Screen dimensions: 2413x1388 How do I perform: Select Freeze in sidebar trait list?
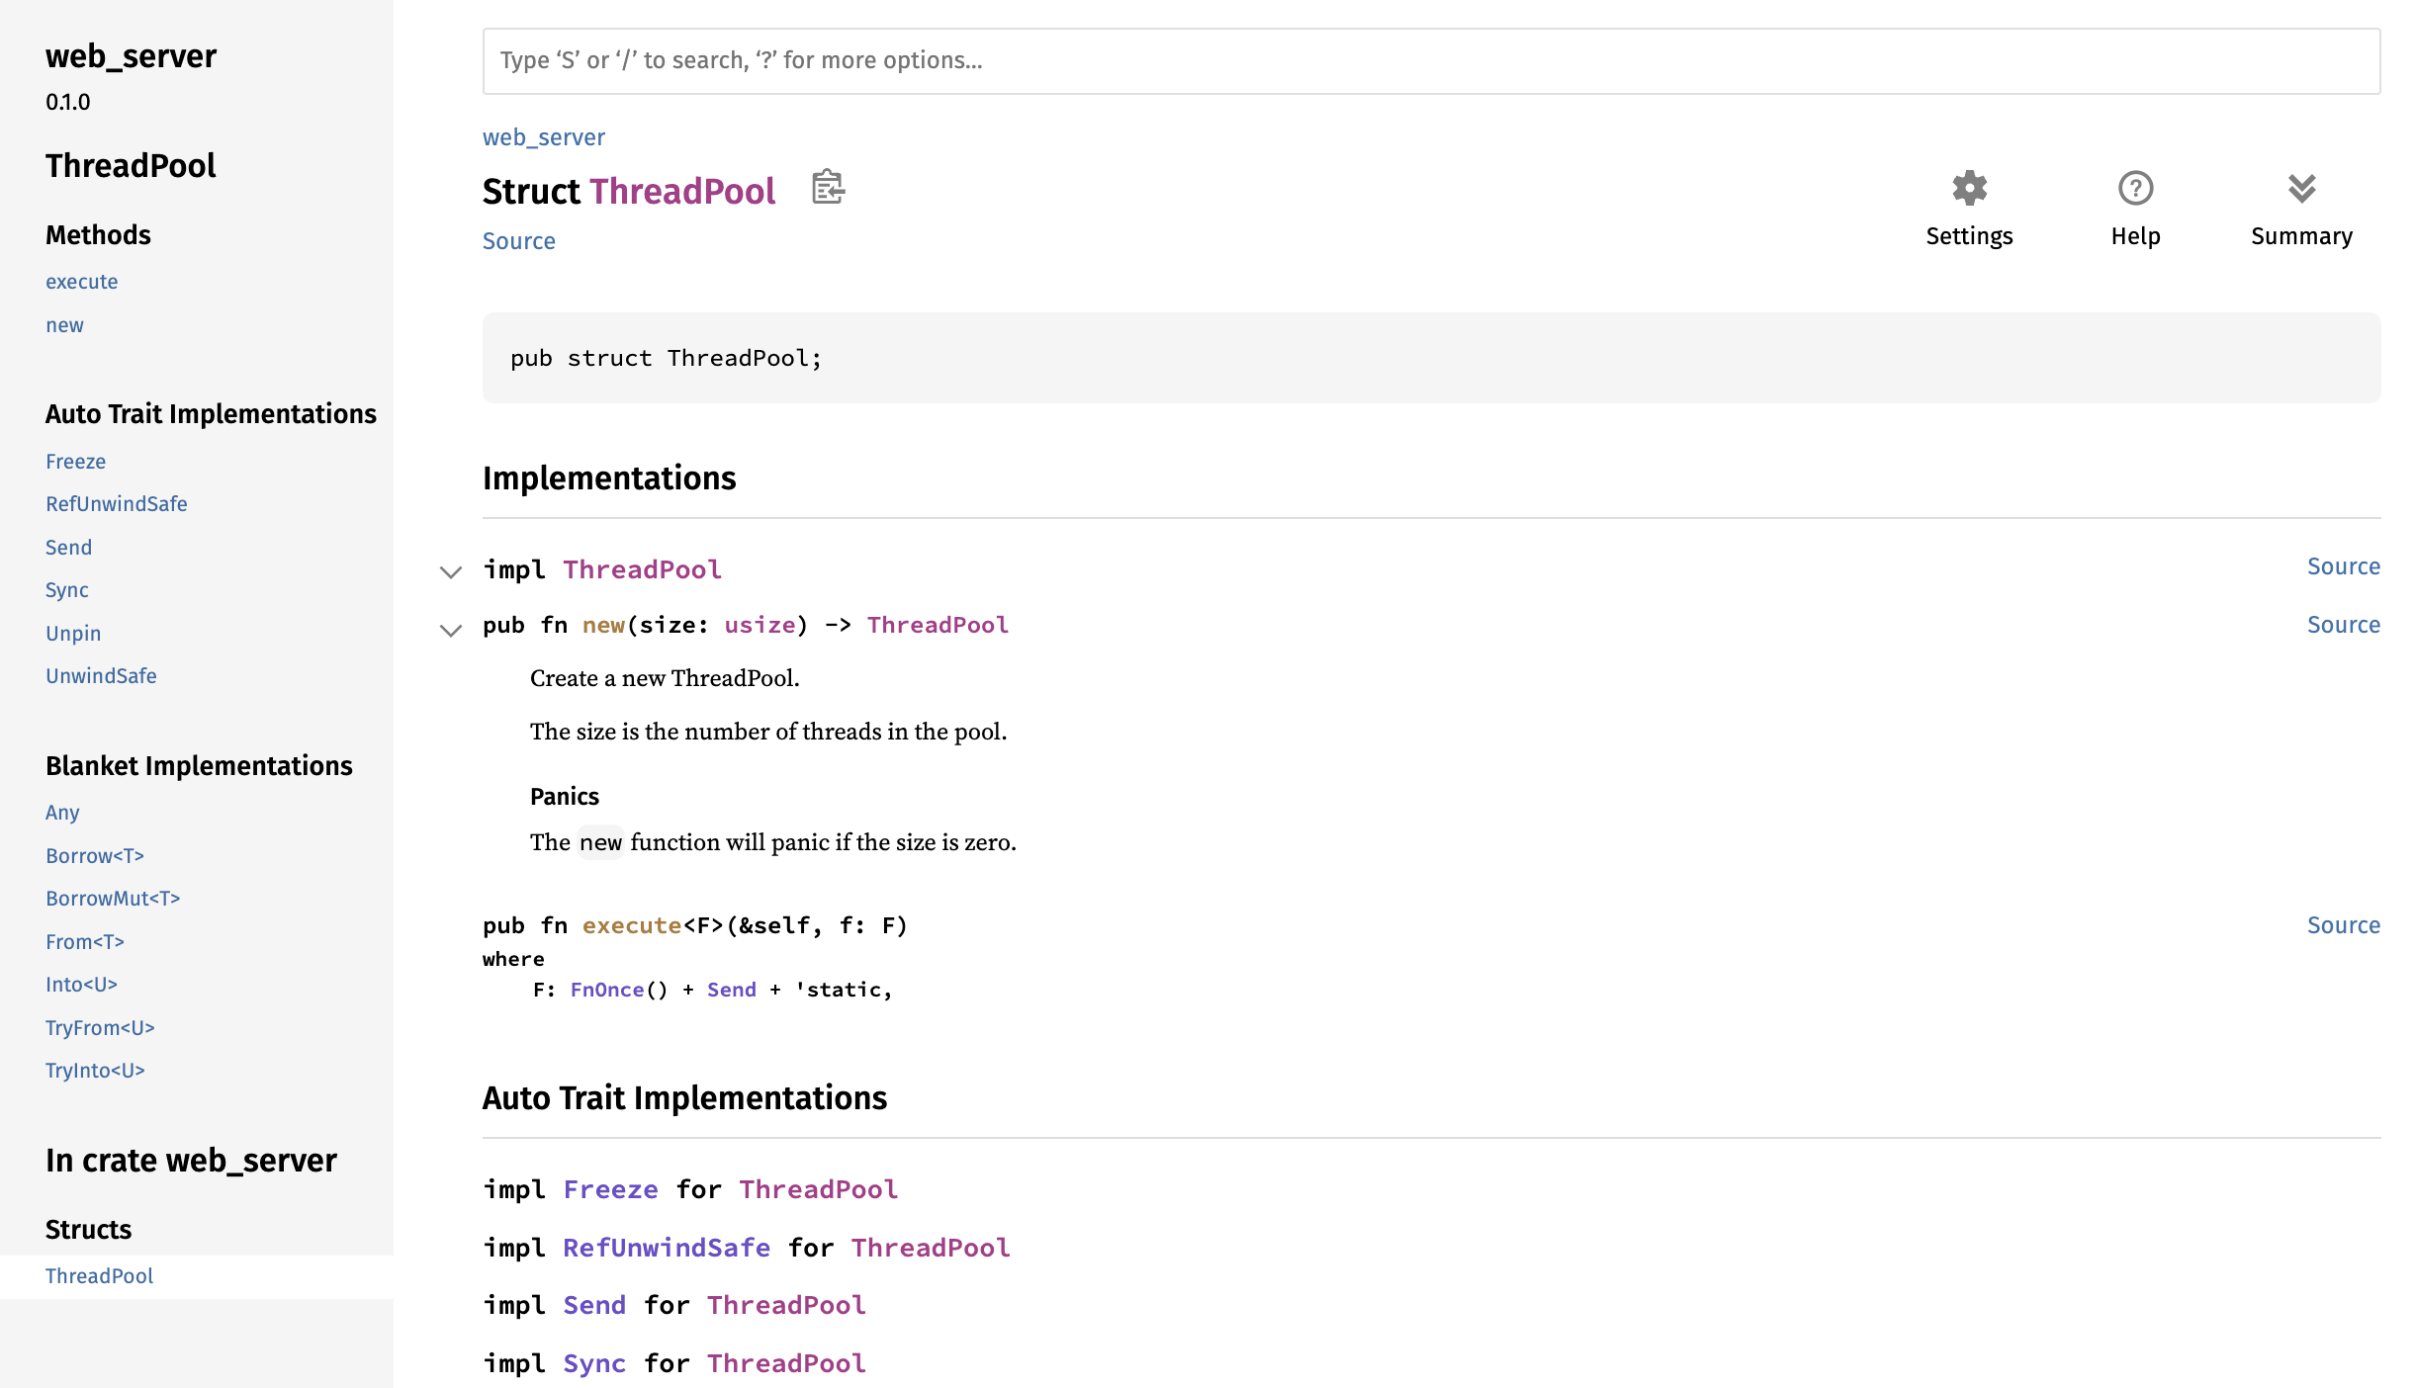point(76,462)
